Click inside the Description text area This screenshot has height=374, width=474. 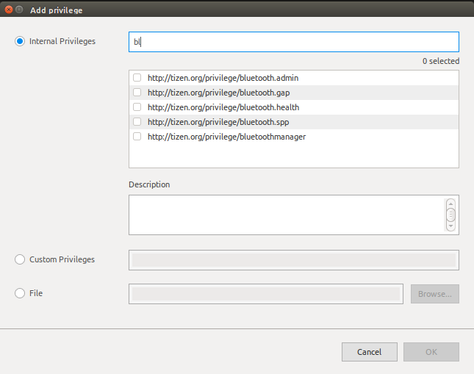coord(287,215)
